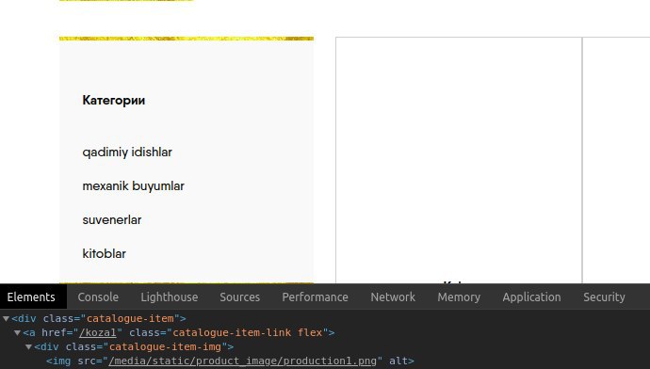The image size is (650, 369).
Task: Open the Memory tab
Action: point(459,297)
